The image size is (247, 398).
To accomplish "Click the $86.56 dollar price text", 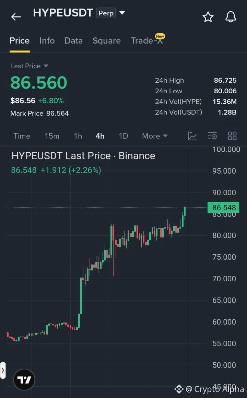I will 23,101.
